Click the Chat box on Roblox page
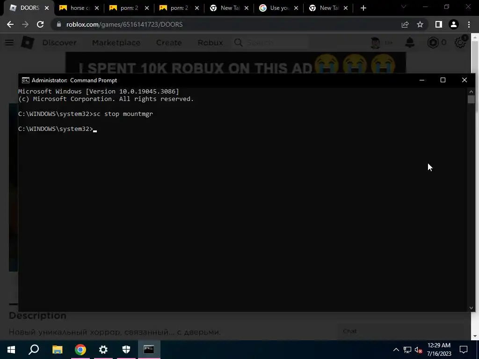 tap(400, 331)
